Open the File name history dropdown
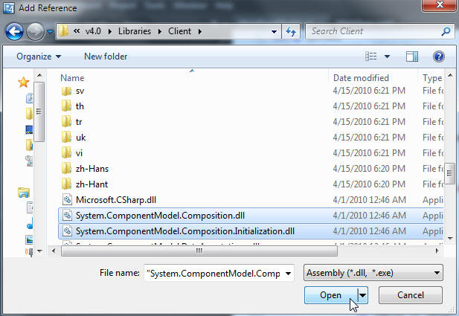The height and width of the screenshot is (316, 459). pyautogui.click(x=289, y=274)
